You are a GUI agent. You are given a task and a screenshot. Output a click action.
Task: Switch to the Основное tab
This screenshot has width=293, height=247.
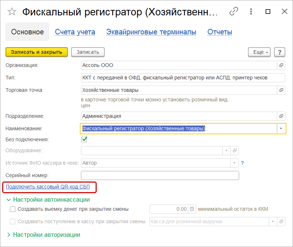pos(27,32)
